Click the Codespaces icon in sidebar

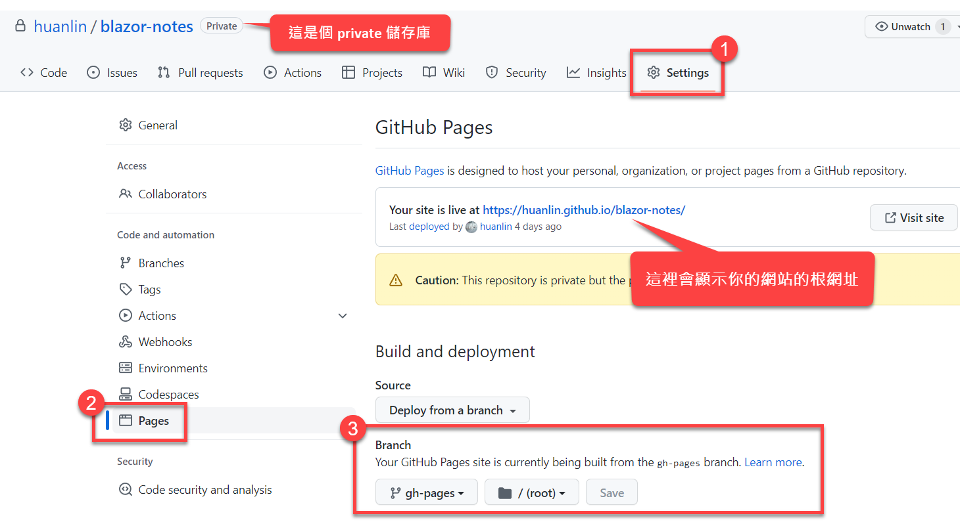click(126, 394)
